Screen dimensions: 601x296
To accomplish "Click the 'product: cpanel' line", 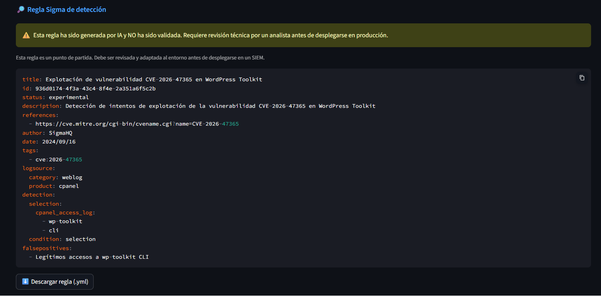I will [x=54, y=186].
